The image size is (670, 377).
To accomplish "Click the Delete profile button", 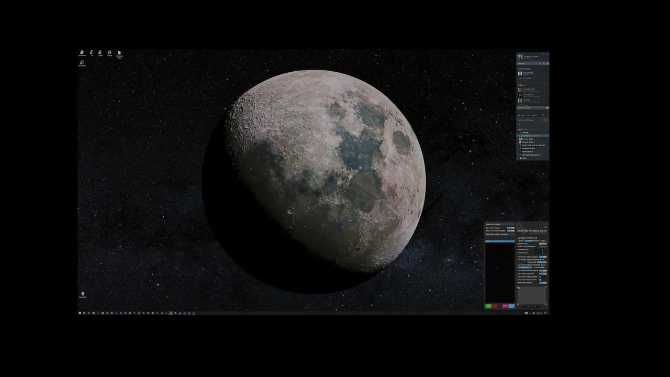I will (x=495, y=306).
